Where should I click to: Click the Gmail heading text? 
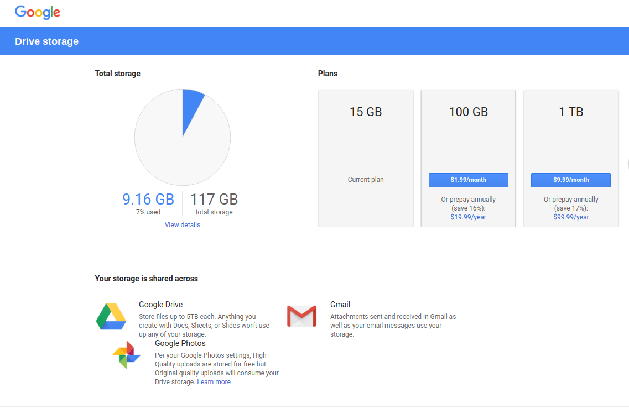(340, 305)
